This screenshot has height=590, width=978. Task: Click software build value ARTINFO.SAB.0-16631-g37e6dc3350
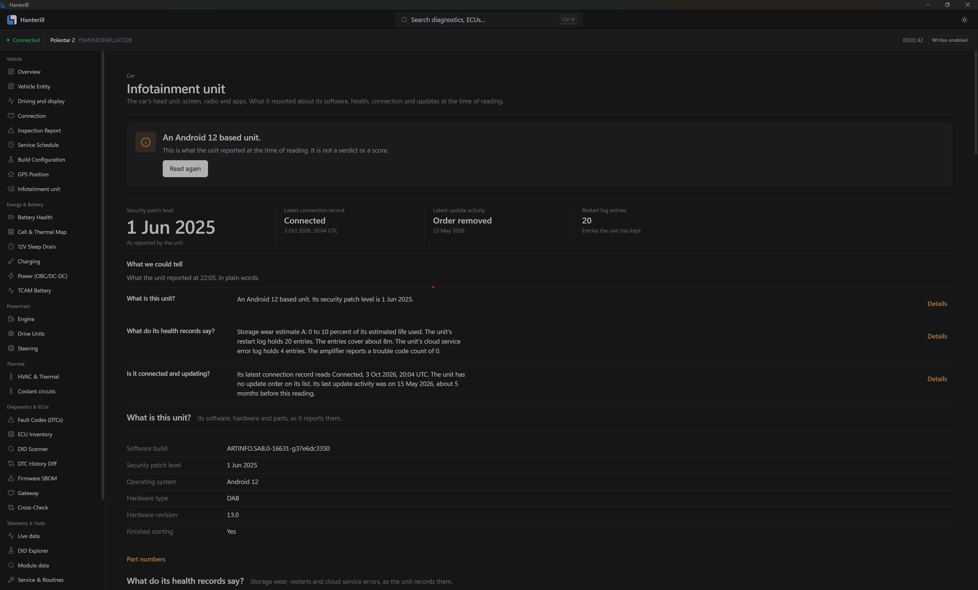278,448
